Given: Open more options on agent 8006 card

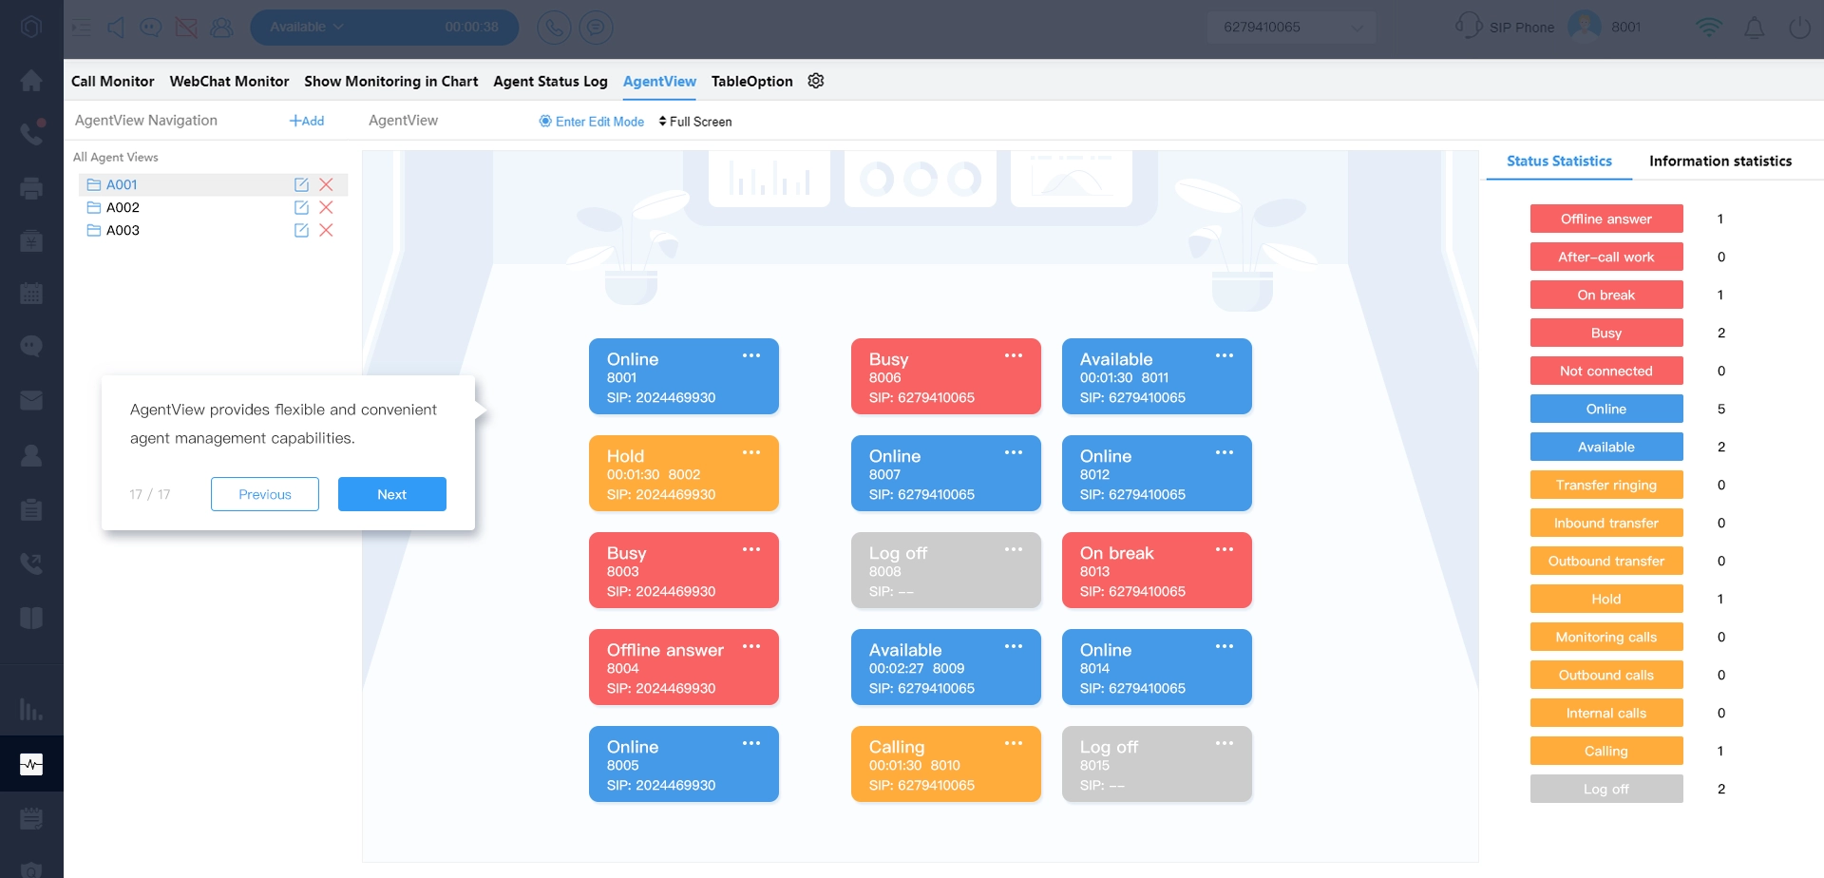Looking at the screenshot, I should pyautogui.click(x=1013, y=355).
